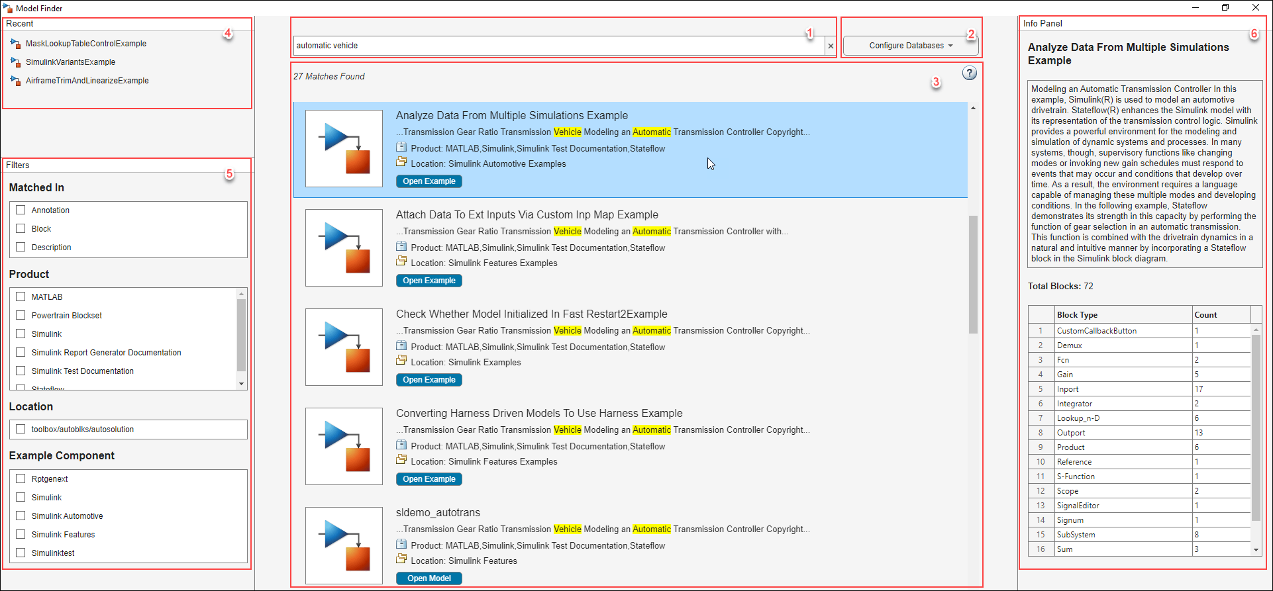Check Powertrain Blockset filter

(x=21, y=315)
